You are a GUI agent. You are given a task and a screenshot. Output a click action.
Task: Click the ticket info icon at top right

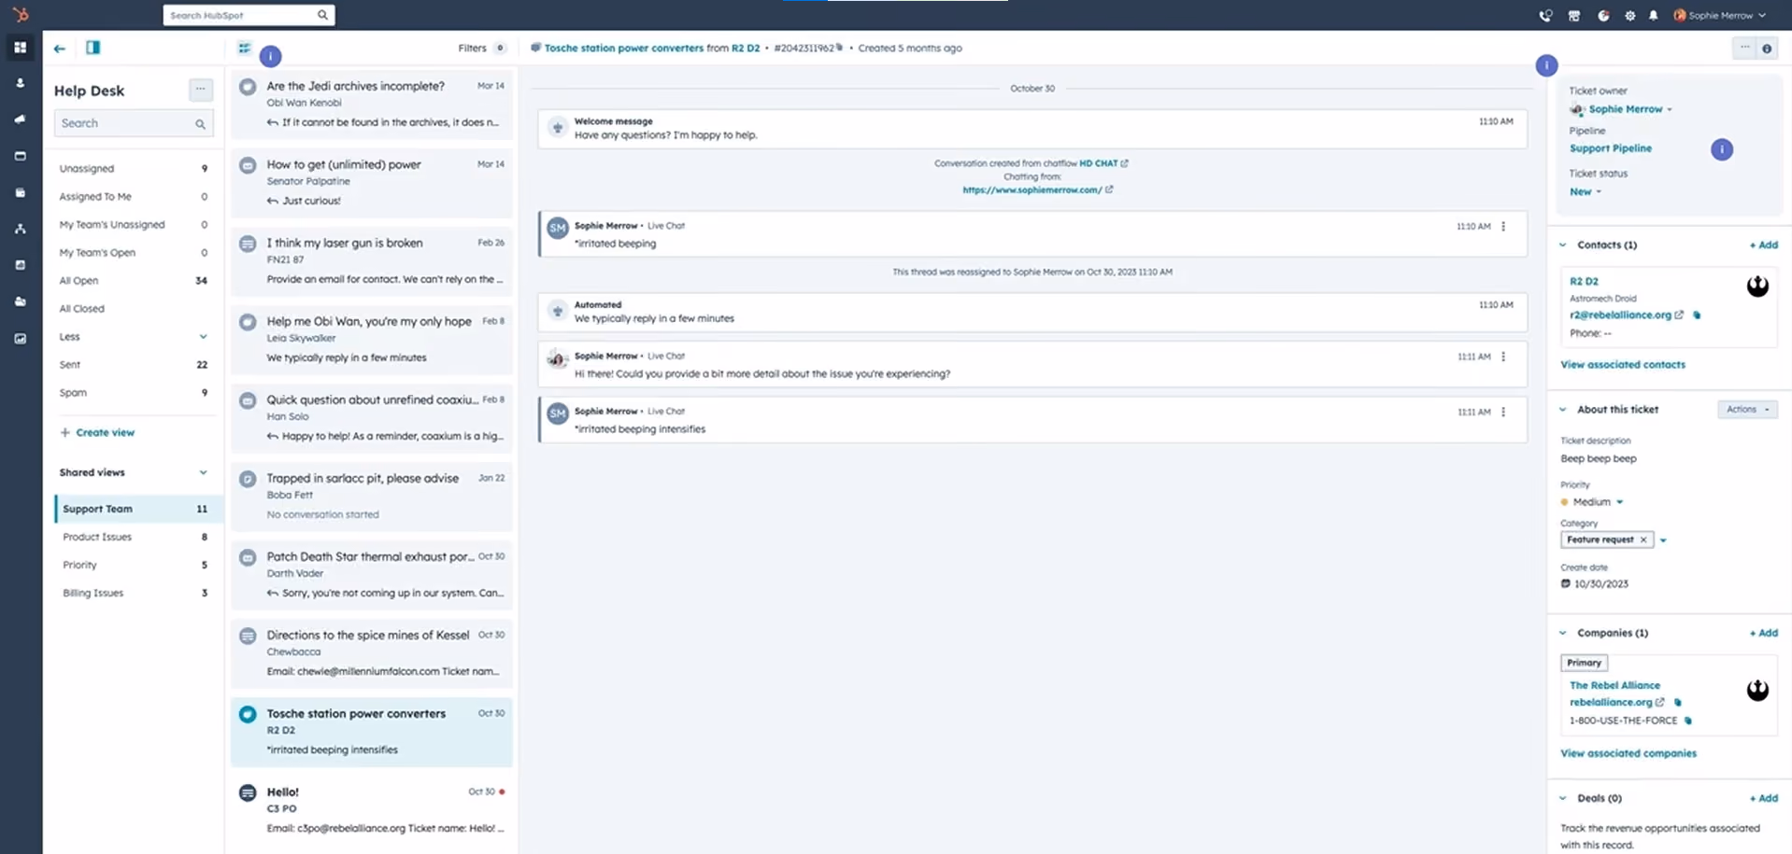(1767, 49)
